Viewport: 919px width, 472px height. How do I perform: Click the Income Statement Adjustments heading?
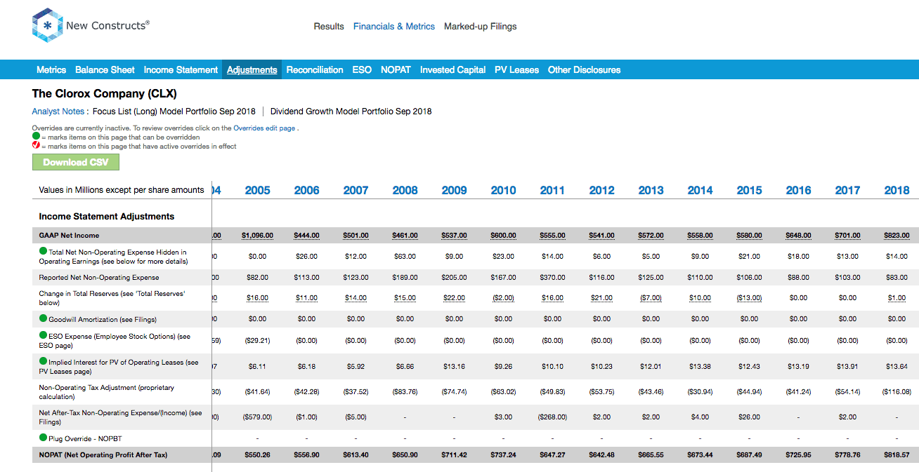coord(107,217)
